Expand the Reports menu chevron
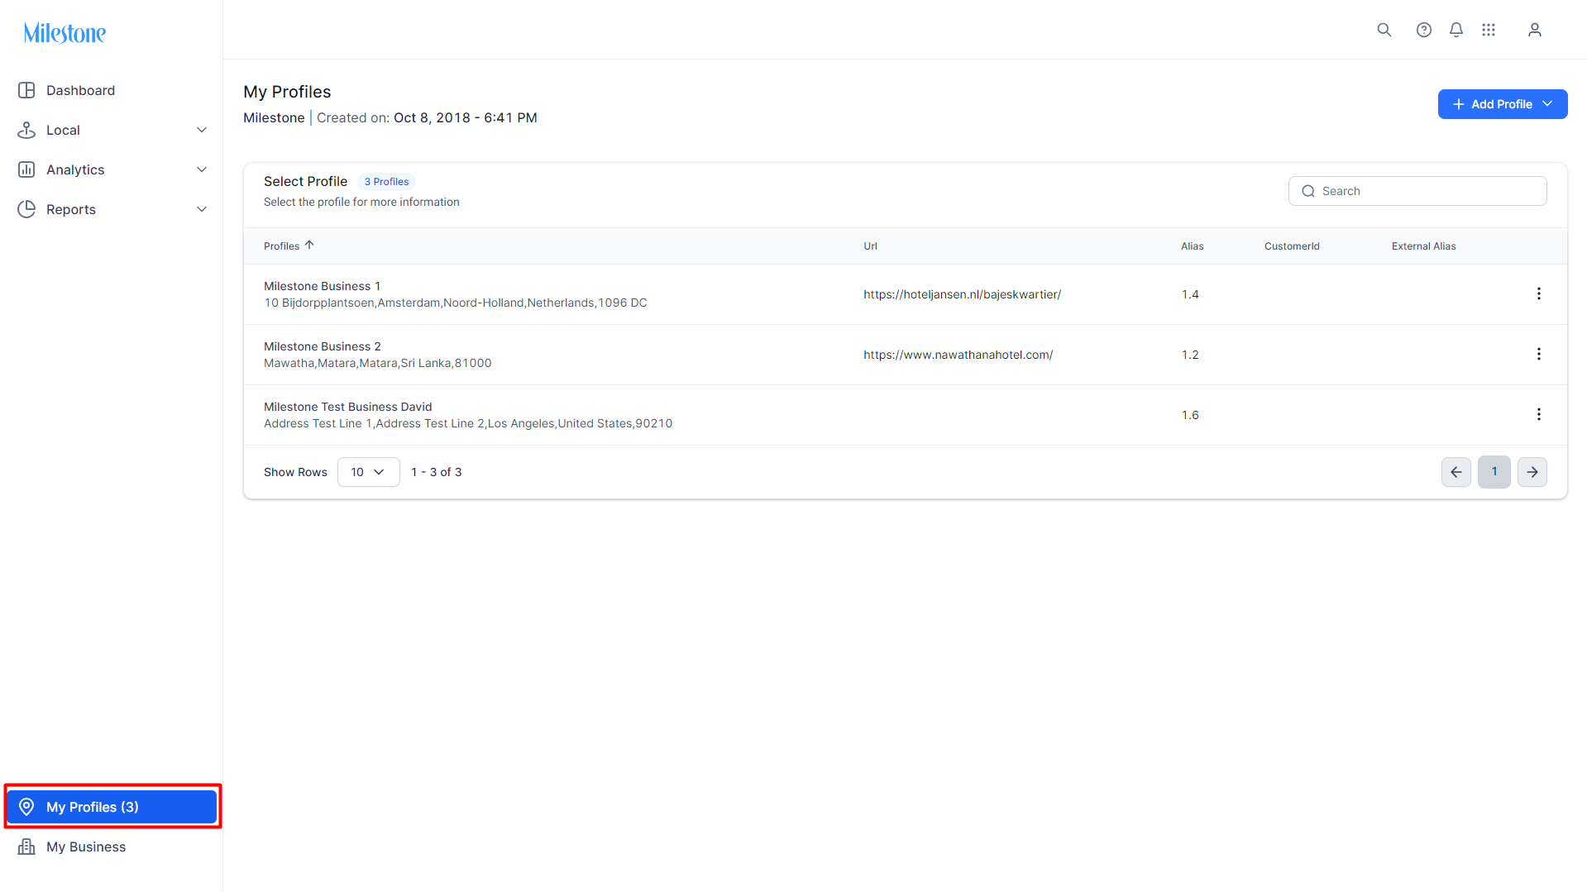The height and width of the screenshot is (892, 1587). (202, 209)
